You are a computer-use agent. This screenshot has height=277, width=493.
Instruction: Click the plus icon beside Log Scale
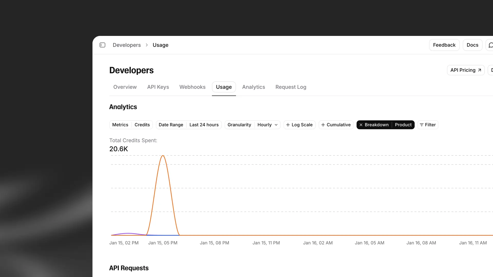tap(288, 125)
